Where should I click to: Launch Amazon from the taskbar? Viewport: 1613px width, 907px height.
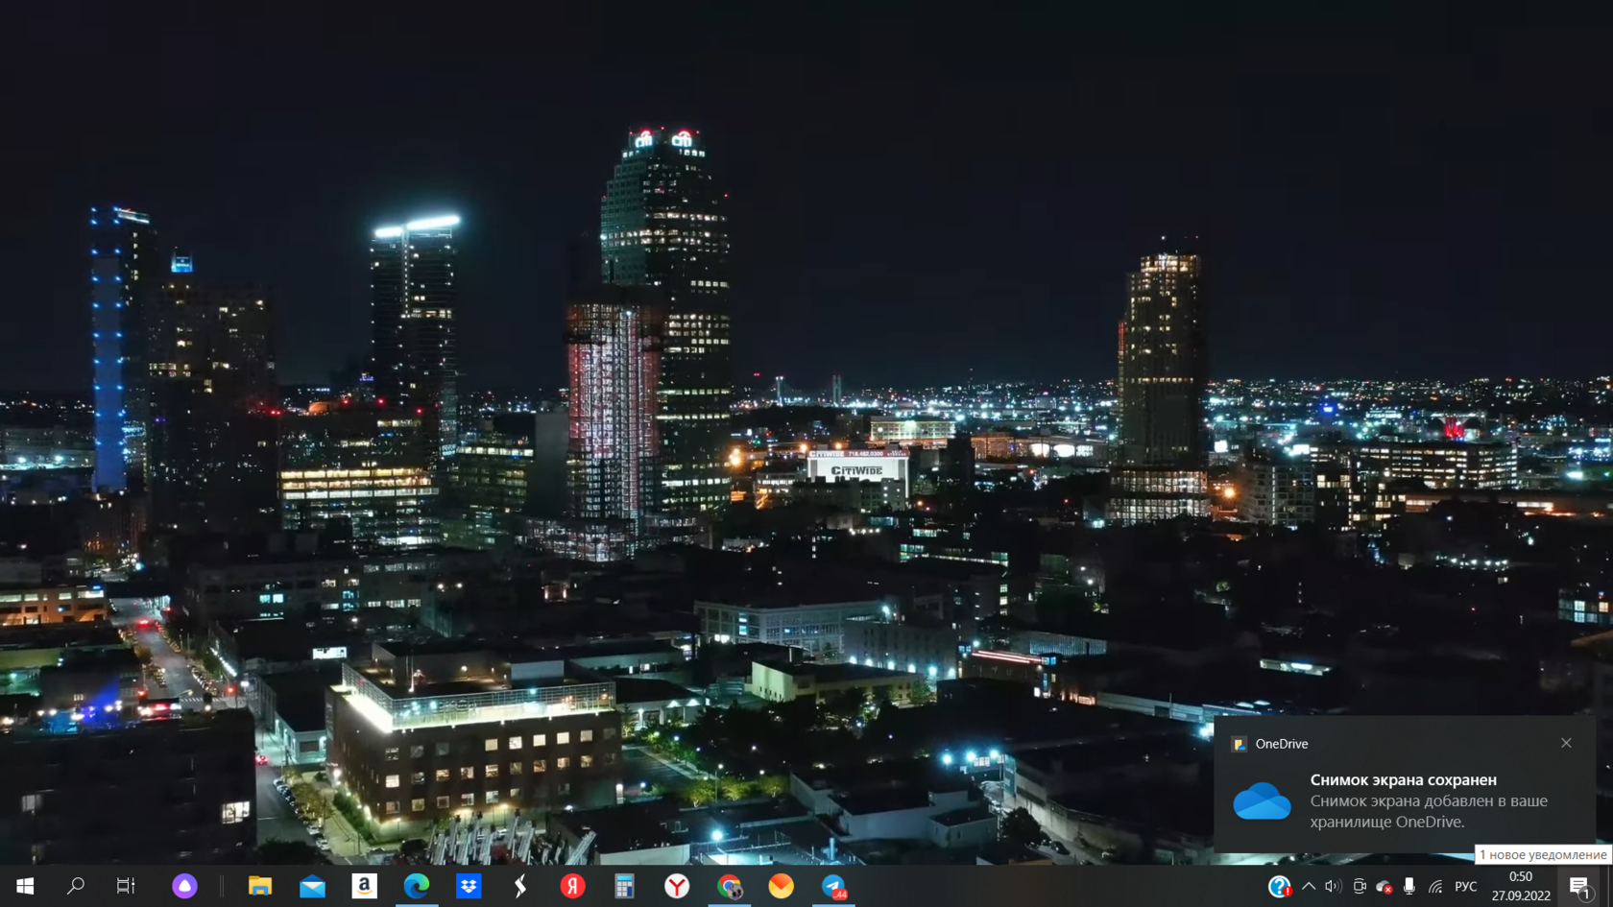pos(364,886)
